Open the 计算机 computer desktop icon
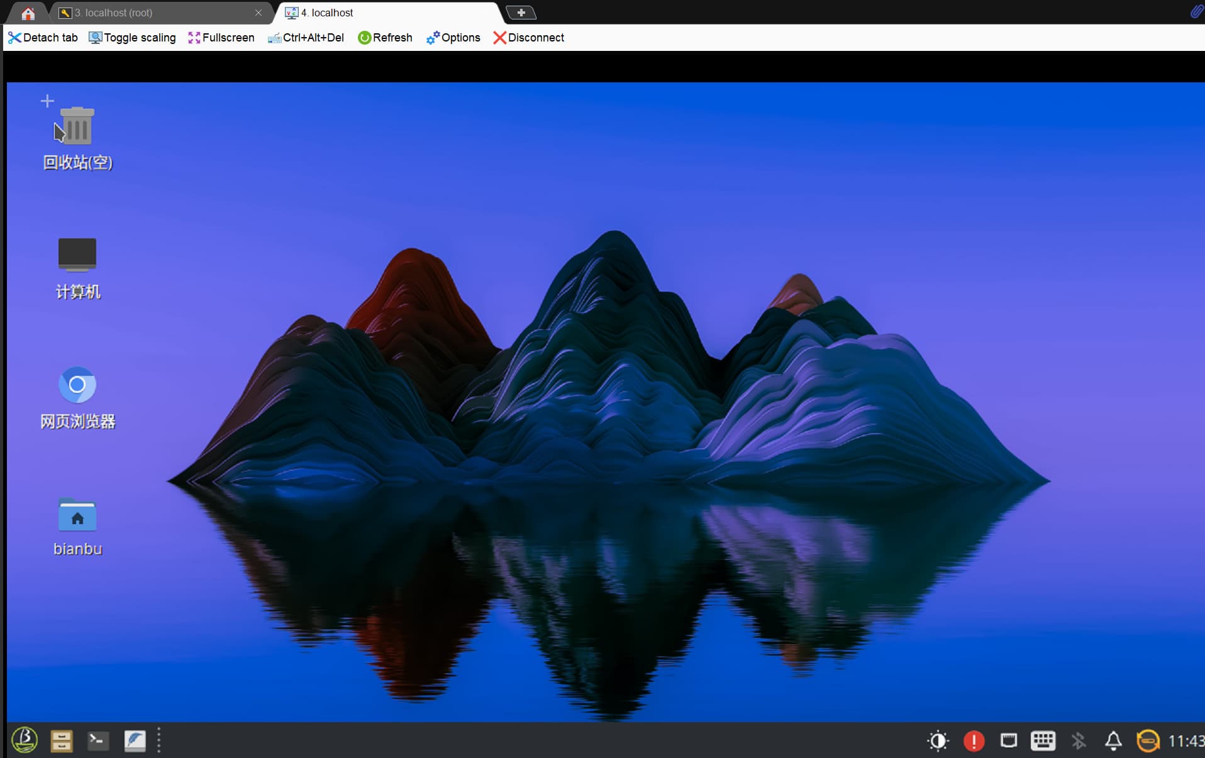Image resolution: width=1205 pixels, height=758 pixels. pyautogui.click(x=77, y=255)
